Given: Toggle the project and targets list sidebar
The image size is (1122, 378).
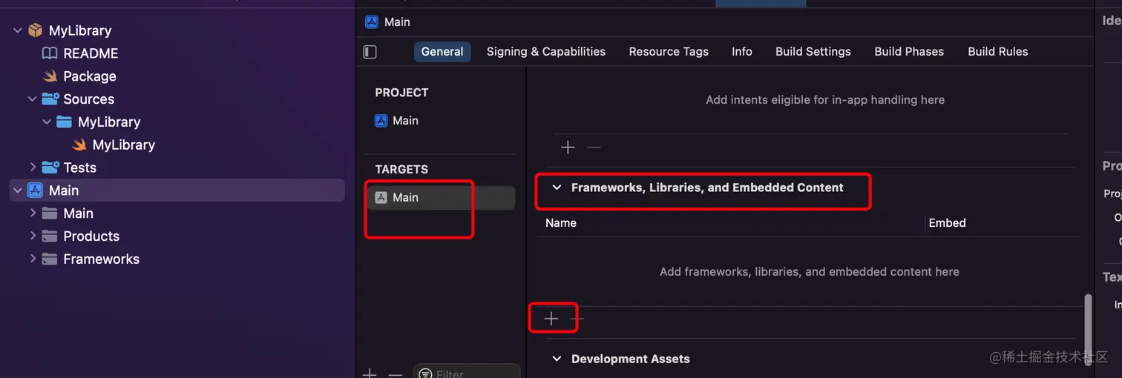Looking at the screenshot, I should pyautogui.click(x=370, y=52).
